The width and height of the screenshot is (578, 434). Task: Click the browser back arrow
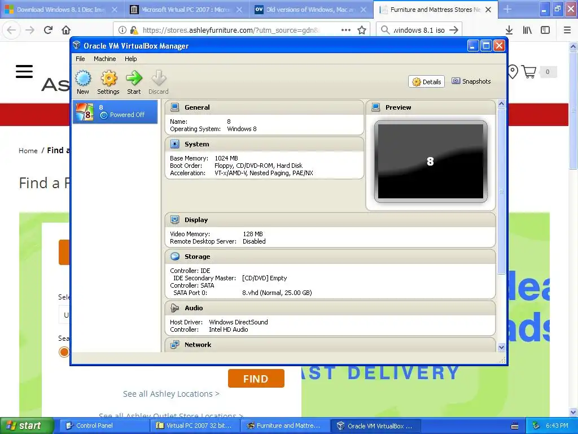11,30
